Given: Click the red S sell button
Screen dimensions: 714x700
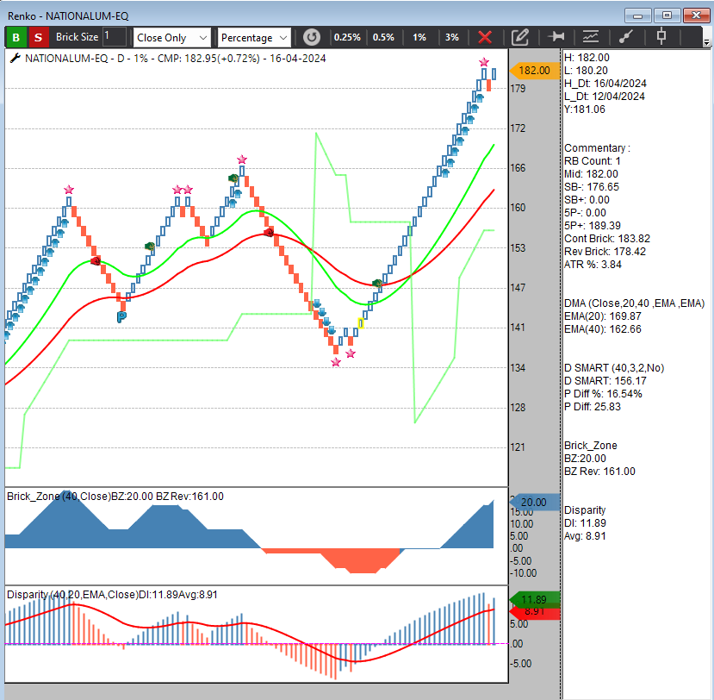Looking at the screenshot, I should (38, 37).
